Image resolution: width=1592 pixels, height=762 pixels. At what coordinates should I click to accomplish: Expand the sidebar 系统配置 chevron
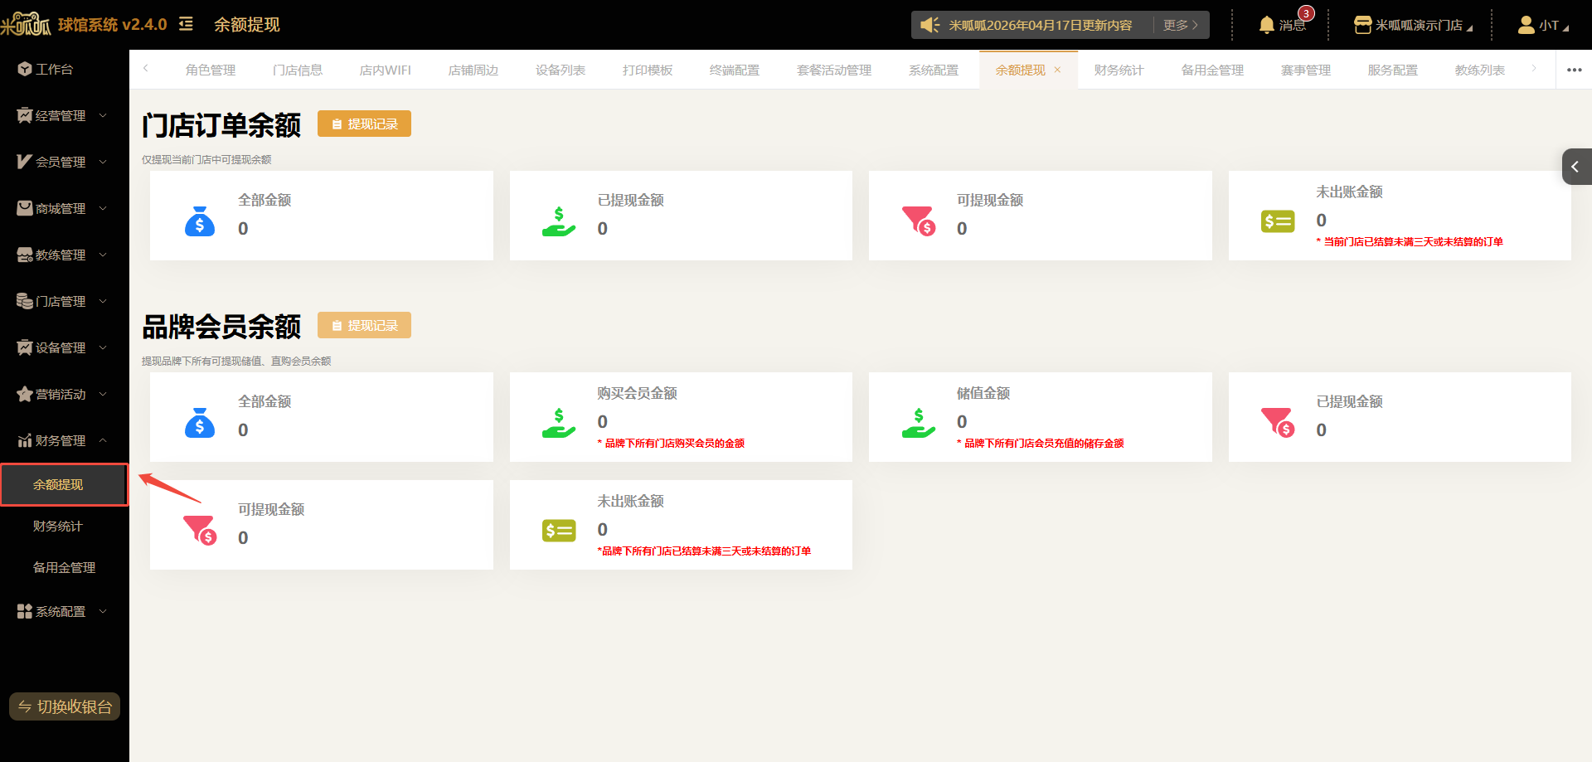103,611
